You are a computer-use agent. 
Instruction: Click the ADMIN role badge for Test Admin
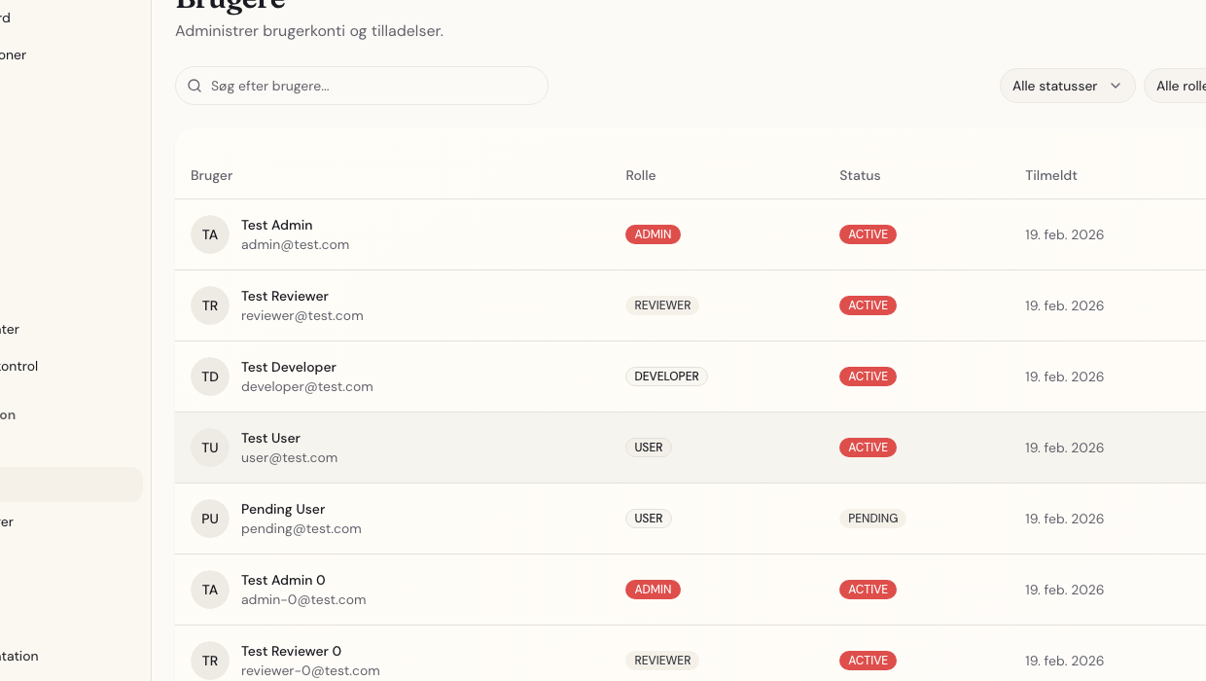[x=653, y=234]
